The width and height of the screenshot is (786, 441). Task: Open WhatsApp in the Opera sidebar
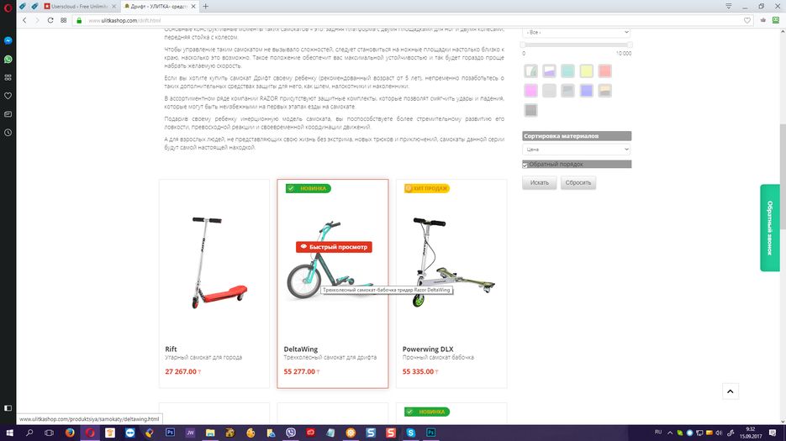click(x=8, y=59)
